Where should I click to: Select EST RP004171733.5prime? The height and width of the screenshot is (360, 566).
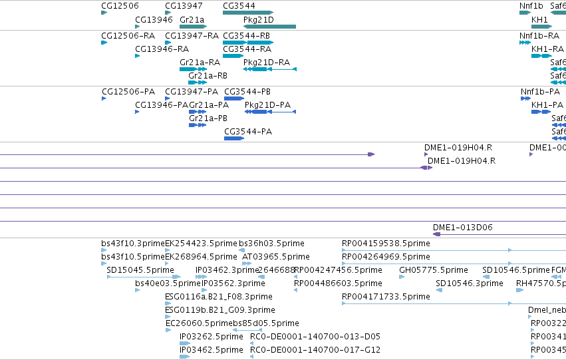point(454,303)
